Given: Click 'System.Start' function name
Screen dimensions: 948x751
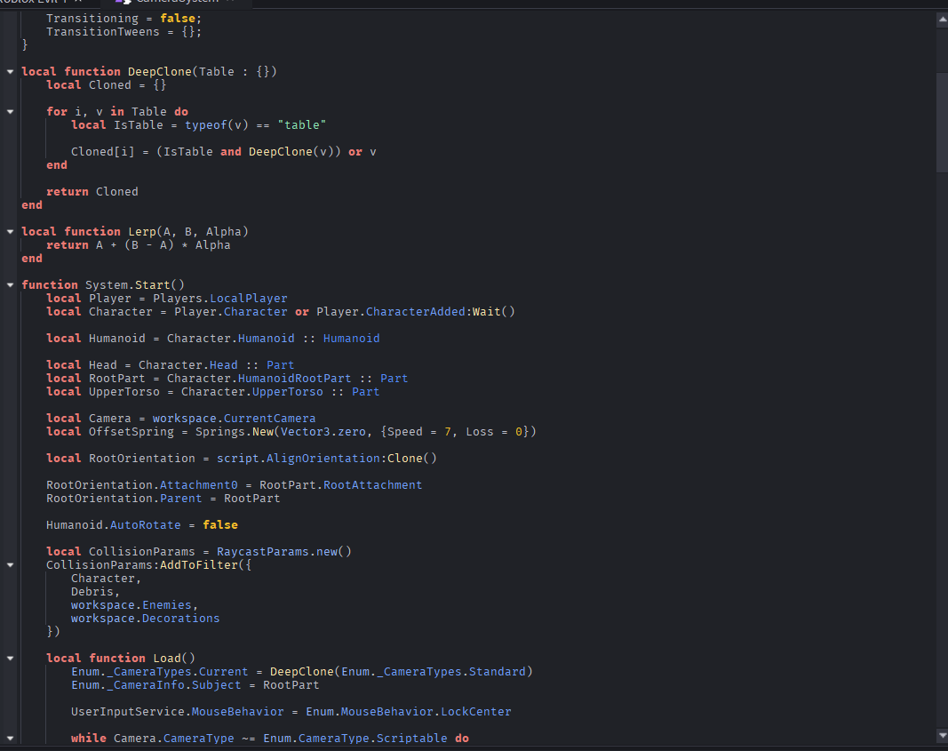Looking at the screenshot, I should (x=128, y=284).
